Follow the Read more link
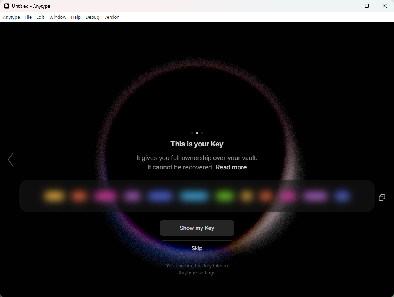 [x=231, y=167]
